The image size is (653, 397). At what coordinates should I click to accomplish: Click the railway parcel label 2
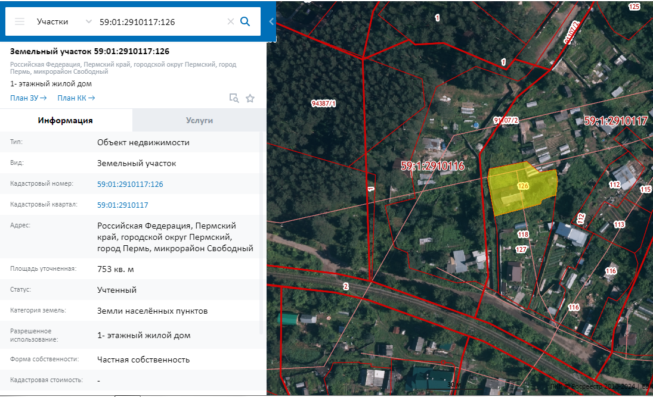[345, 286]
